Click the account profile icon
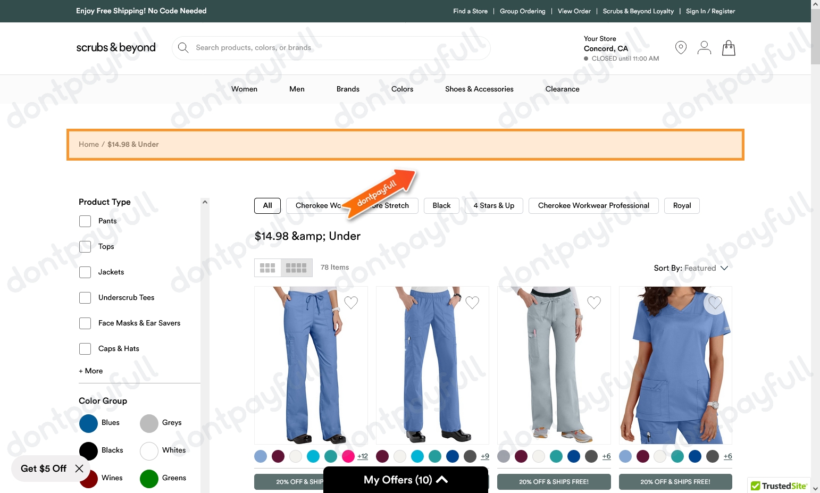Viewport: 820px width, 493px height. coord(704,47)
